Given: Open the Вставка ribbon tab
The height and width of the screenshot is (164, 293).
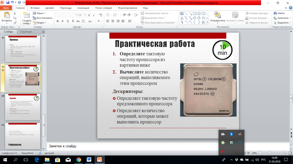Looking at the screenshot, I should pos(35,8).
